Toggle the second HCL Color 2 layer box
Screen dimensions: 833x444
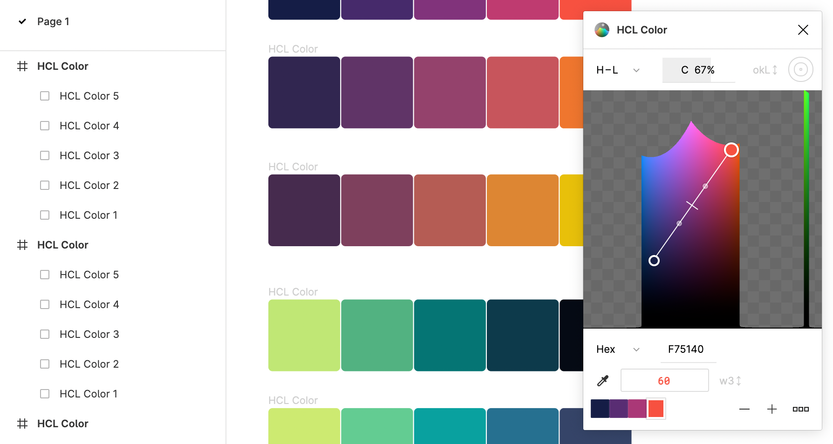[x=45, y=364]
